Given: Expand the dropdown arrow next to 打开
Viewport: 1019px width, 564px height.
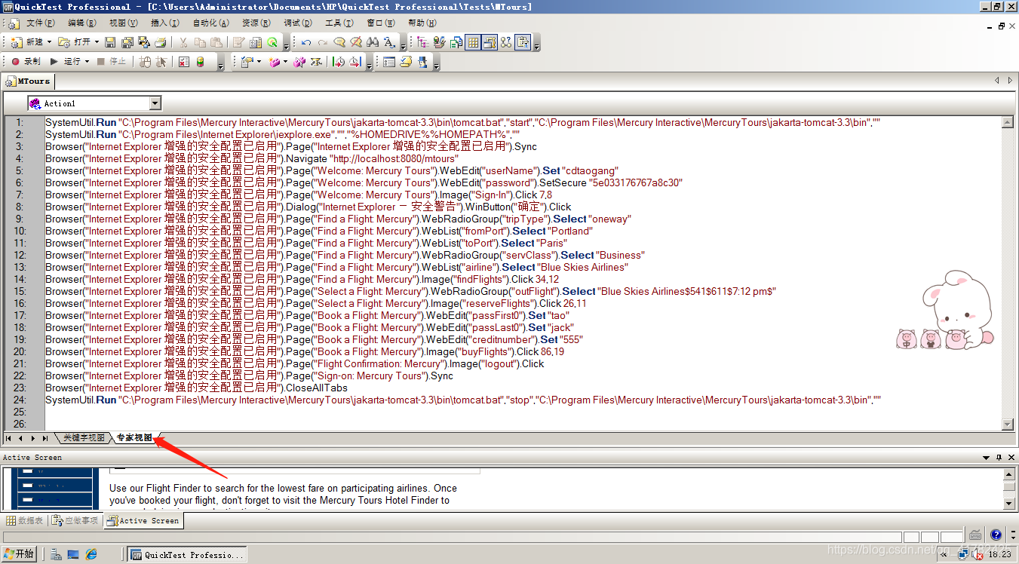Looking at the screenshot, I should (97, 42).
